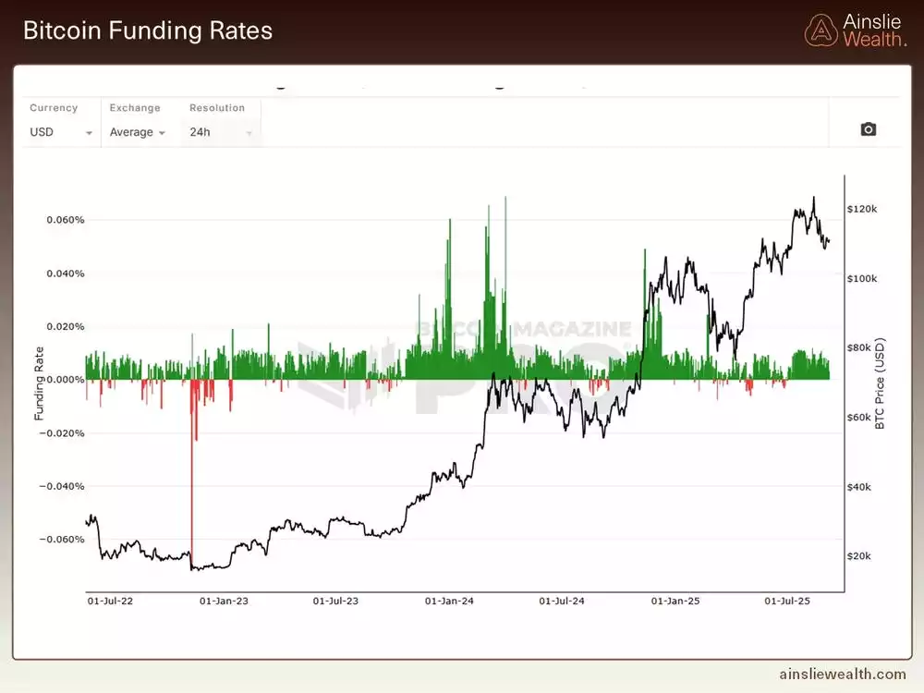This screenshot has width=924, height=693.
Task: Open the Exchange Average dropdown
Action: tap(138, 132)
